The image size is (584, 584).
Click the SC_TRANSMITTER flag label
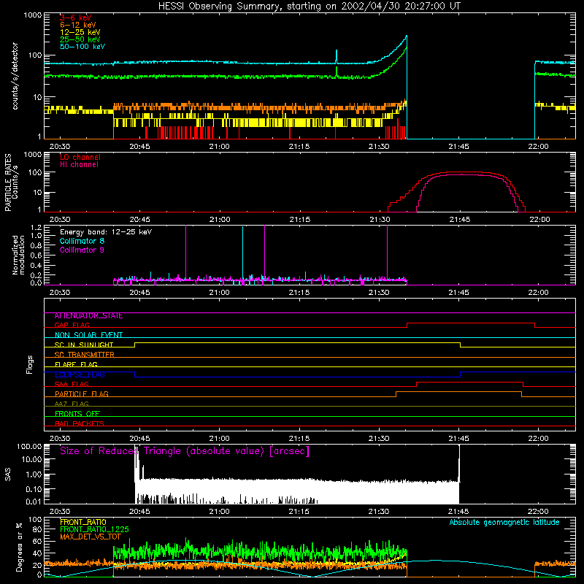coord(84,355)
